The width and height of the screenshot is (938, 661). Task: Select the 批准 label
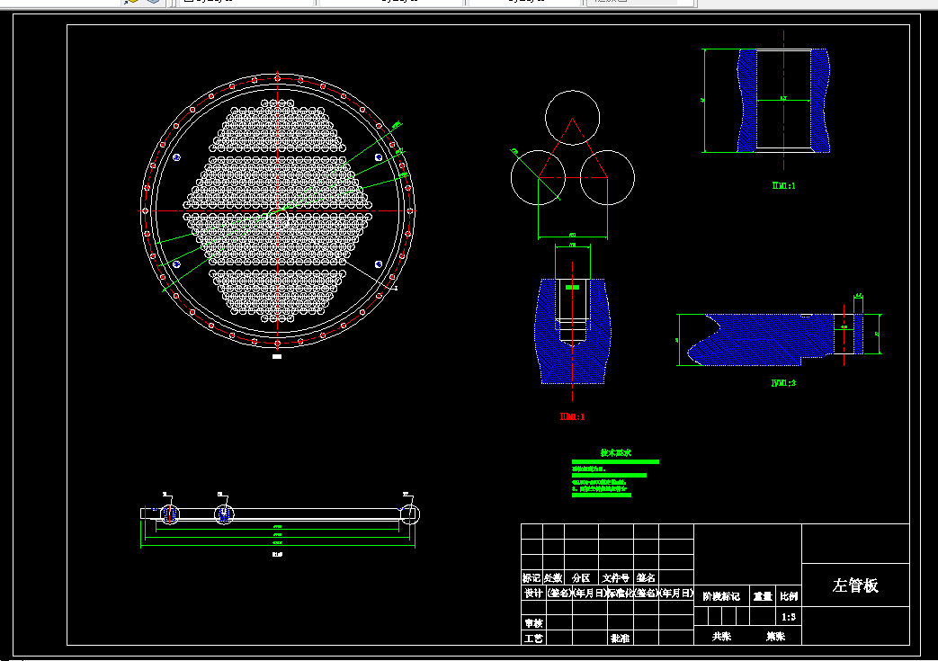620,639
